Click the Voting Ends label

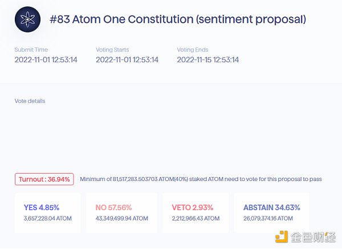tap(194, 50)
